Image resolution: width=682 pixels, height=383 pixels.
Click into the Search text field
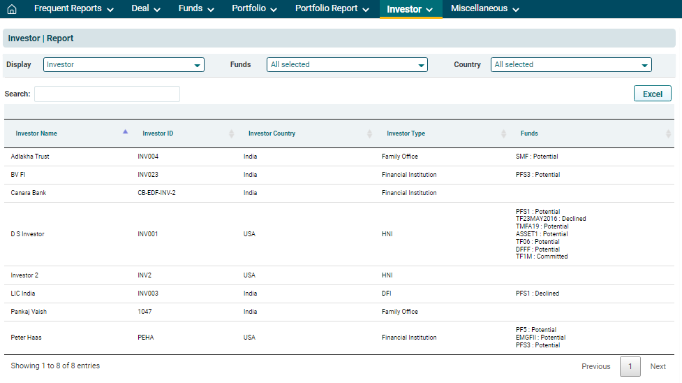pyautogui.click(x=107, y=94)
